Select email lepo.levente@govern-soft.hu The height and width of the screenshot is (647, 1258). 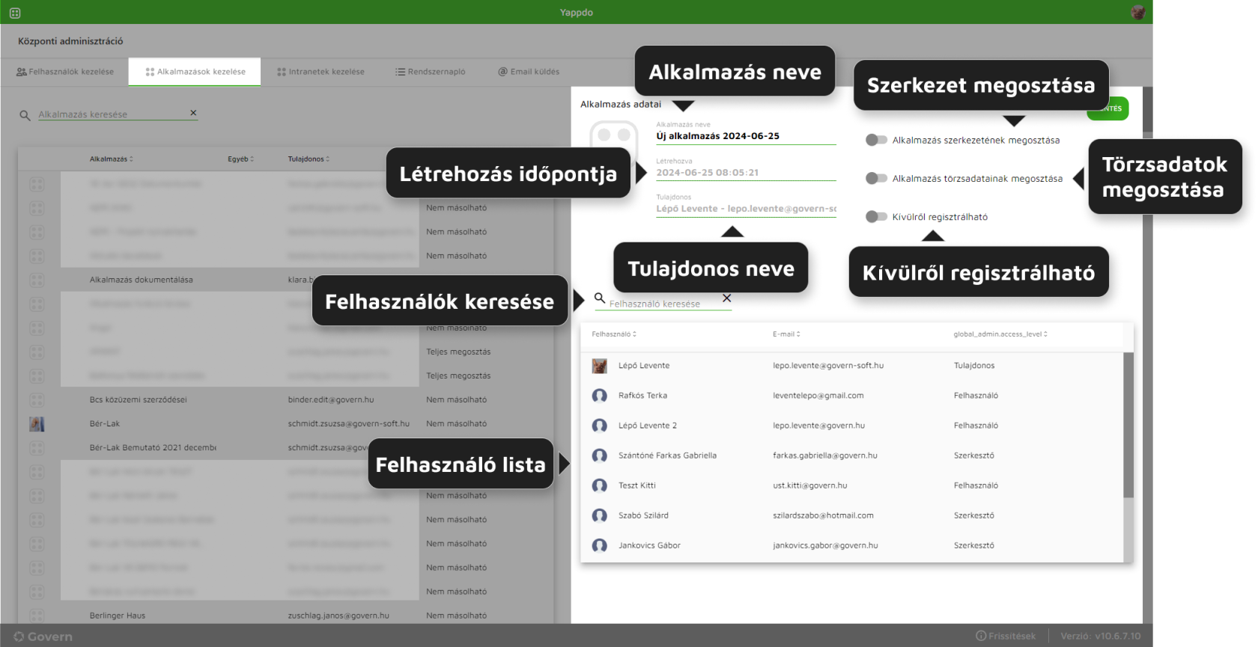pyautogui.click(x=828, y=366)
